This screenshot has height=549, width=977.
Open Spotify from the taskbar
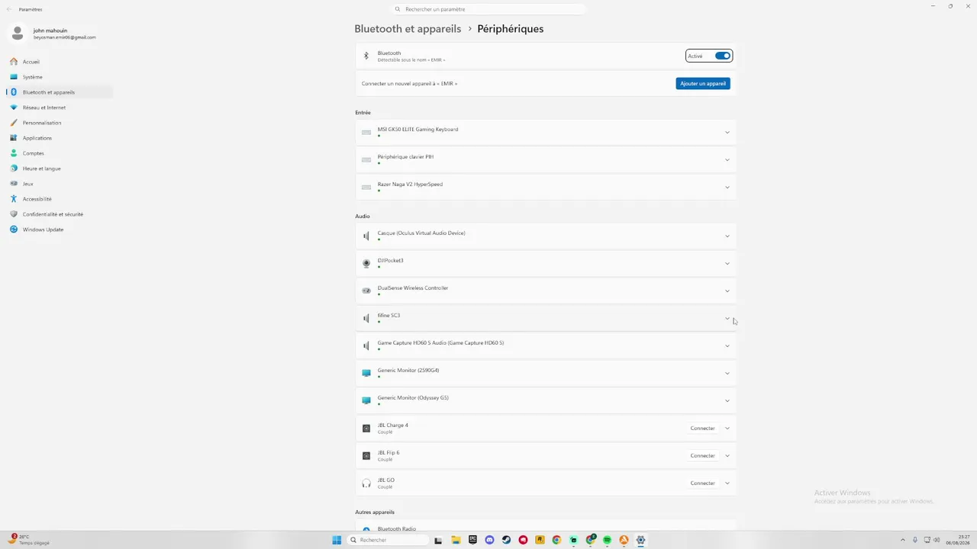pyautogui.click(x=607, y=540)
